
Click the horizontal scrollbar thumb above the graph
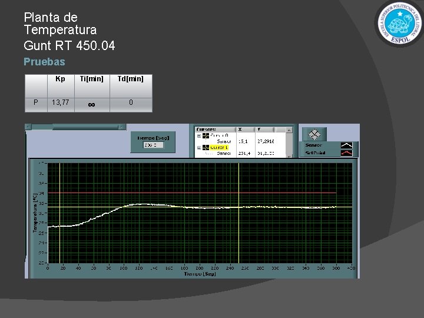click(85, 127)
